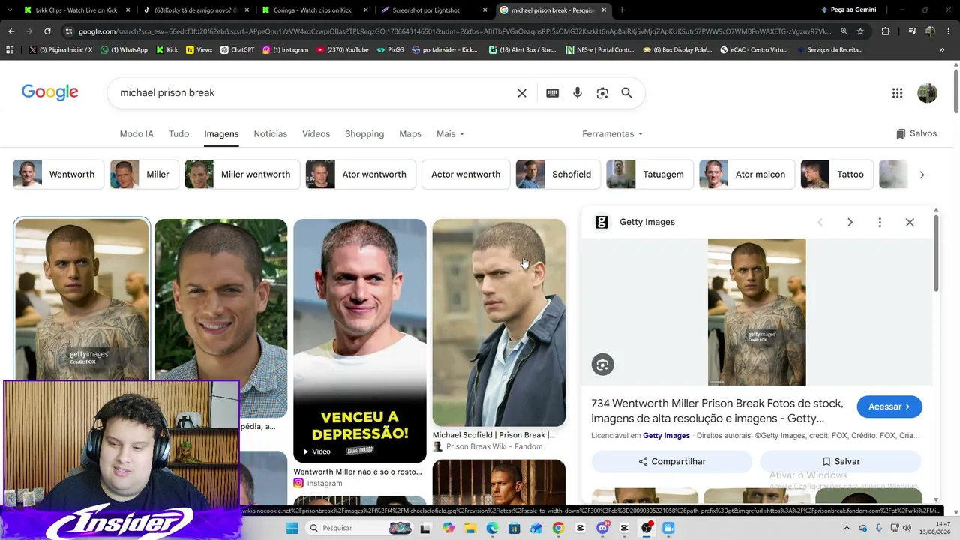Clear the search box with the X icon

pyautogui.click(x=522, y=93)
